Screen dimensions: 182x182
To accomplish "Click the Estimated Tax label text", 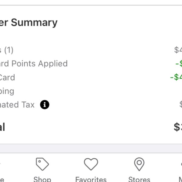I will pyautogui.click(x=17, y=105).
